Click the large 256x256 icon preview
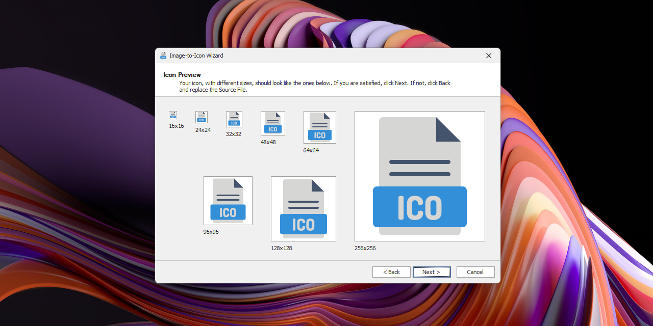653x326 pixels. coord(420,176)
